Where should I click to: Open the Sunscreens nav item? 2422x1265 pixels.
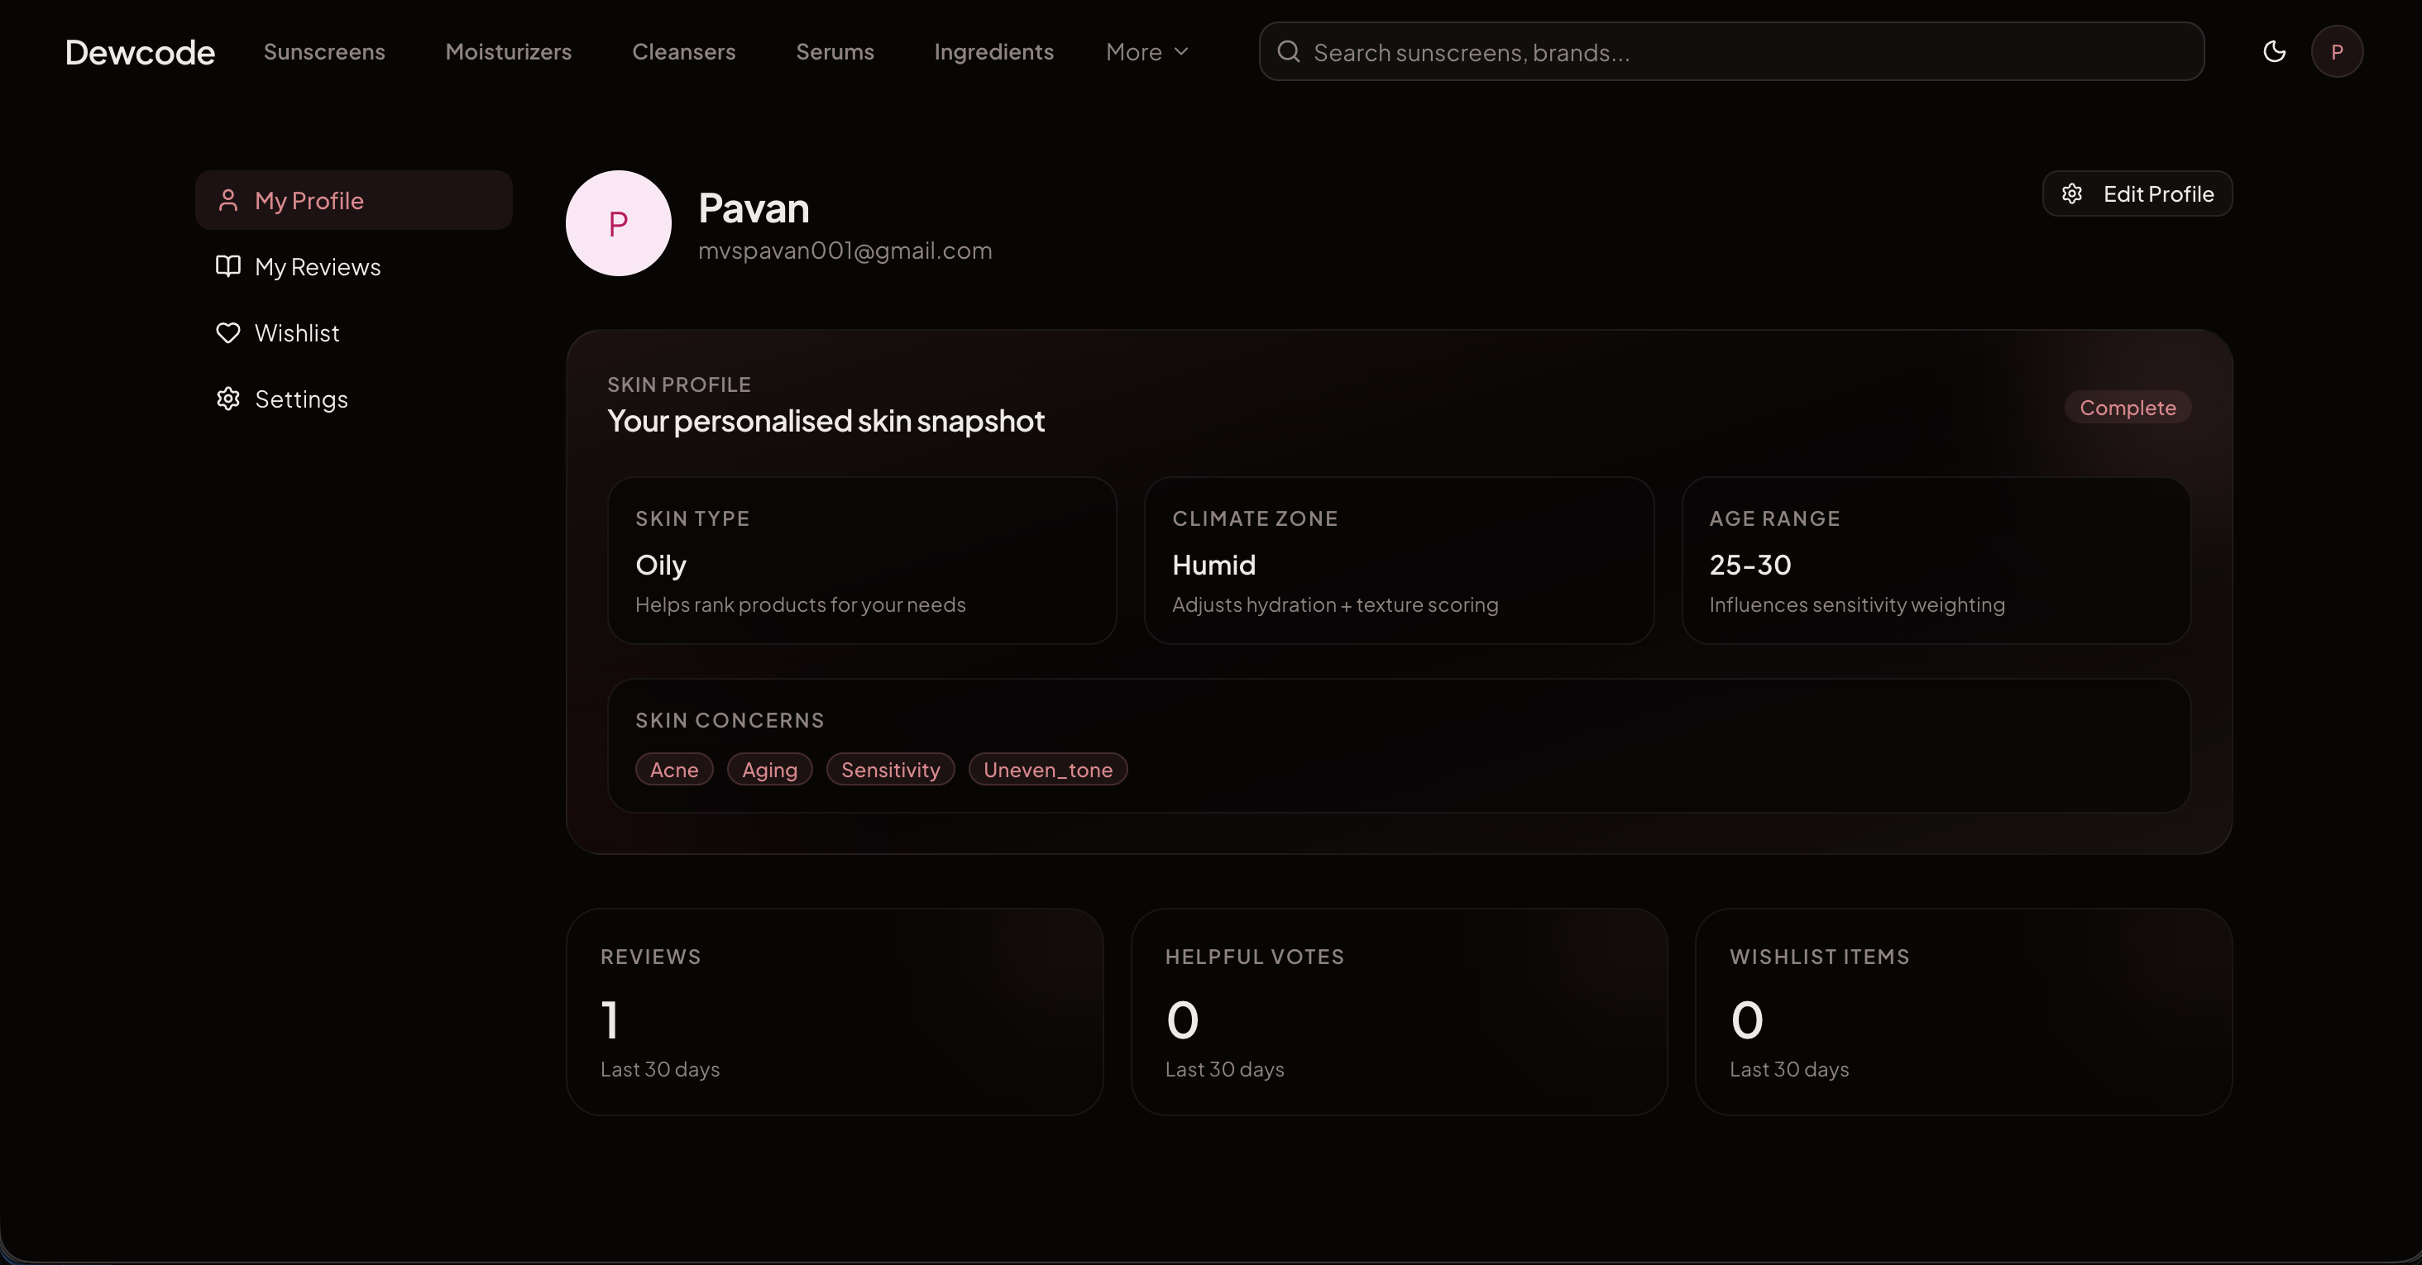pyautogui.click(x=323, y=52)
